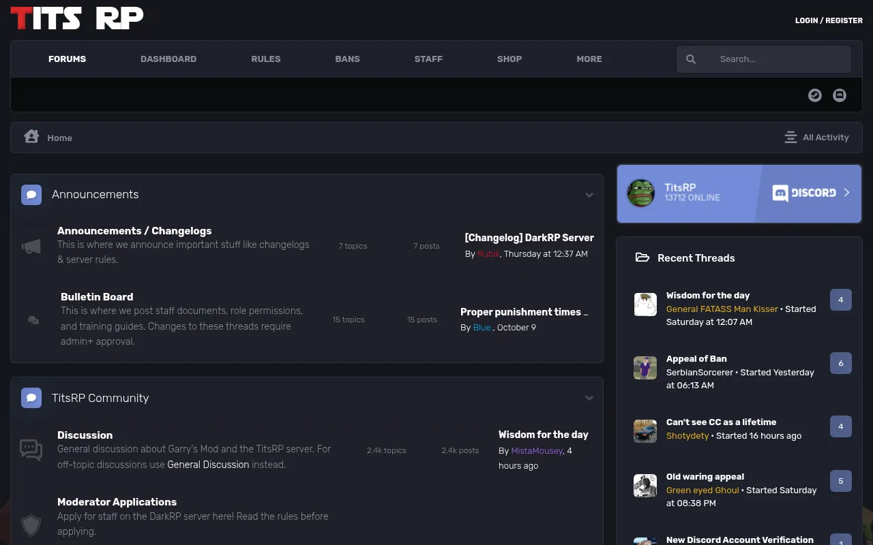Open the MORE navigation dropdown

point(589,59)
